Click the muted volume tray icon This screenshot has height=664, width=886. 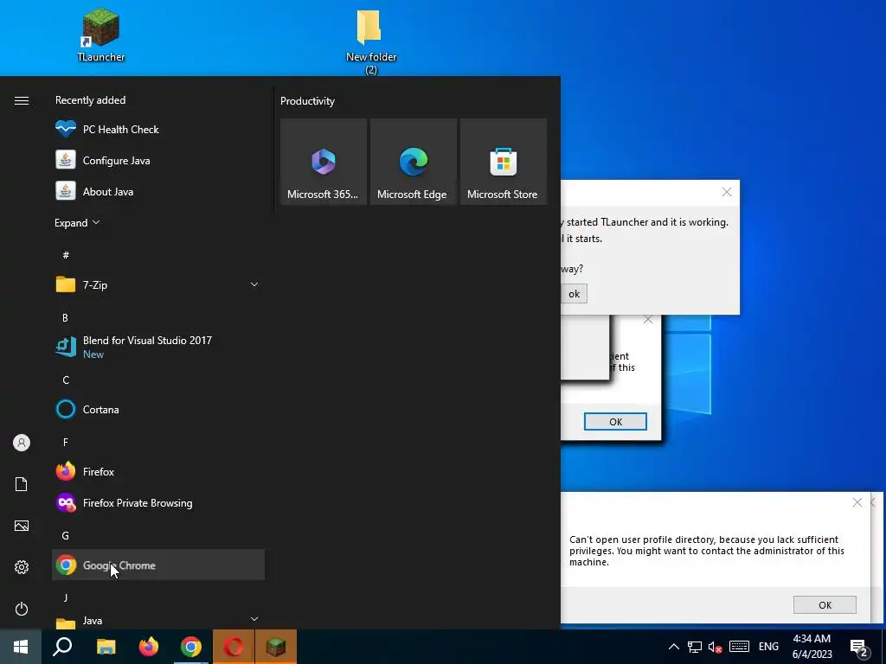pos(716,647)
